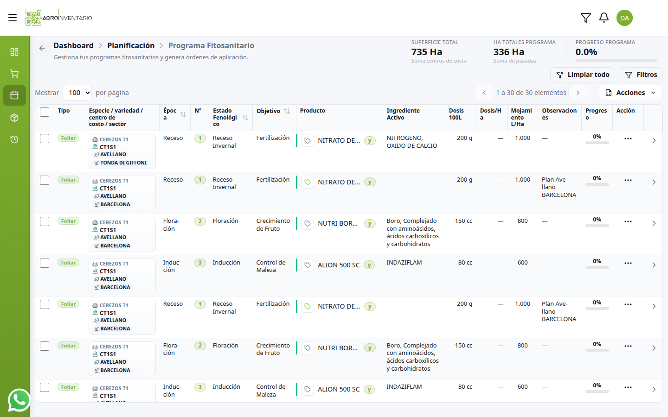Toggle the select-all header checkbox

point(45,112)
